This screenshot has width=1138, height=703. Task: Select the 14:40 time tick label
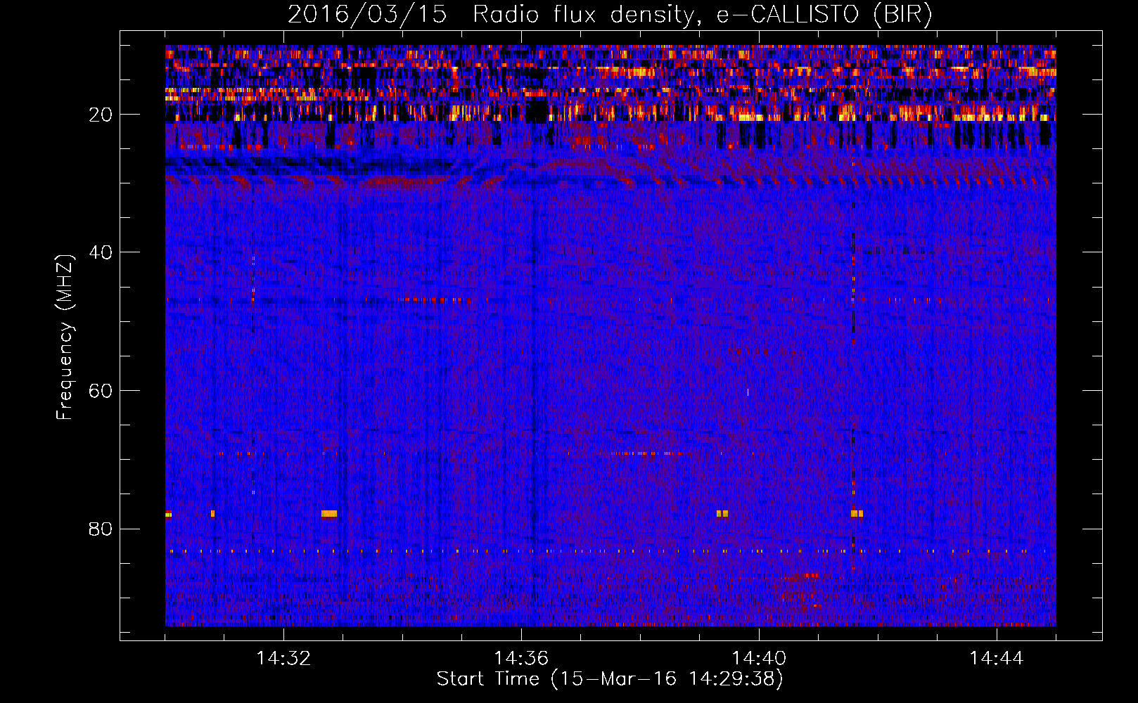(x=759, y=659)
